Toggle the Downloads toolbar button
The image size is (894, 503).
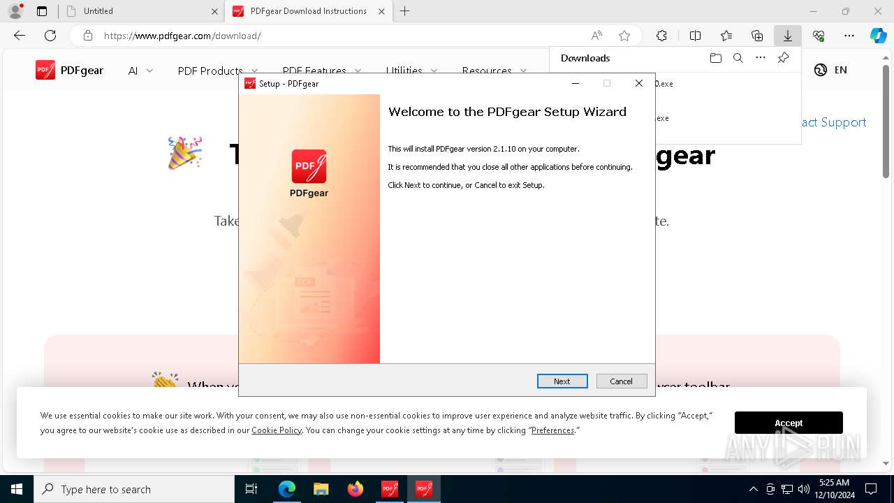pos(788,36)
